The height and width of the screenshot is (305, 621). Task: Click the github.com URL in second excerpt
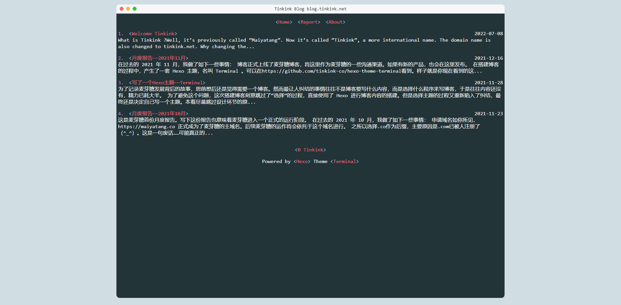[332, 71]
